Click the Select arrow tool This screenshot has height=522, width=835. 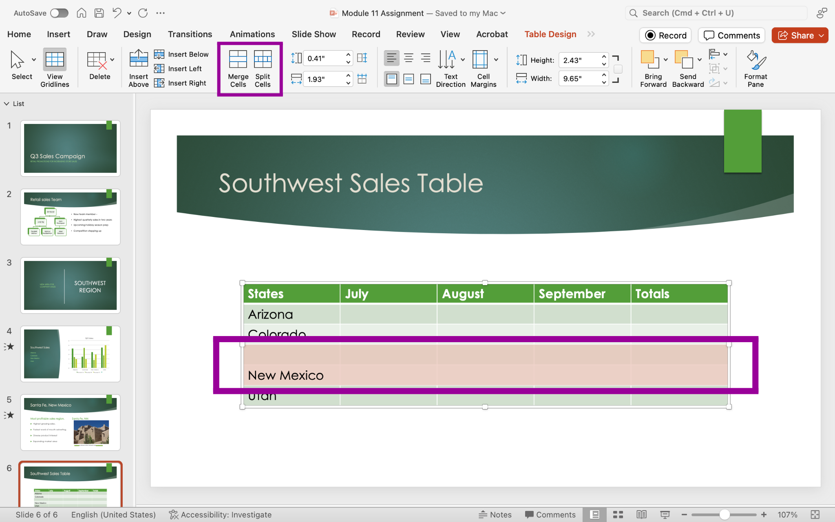tap(17, 60)
